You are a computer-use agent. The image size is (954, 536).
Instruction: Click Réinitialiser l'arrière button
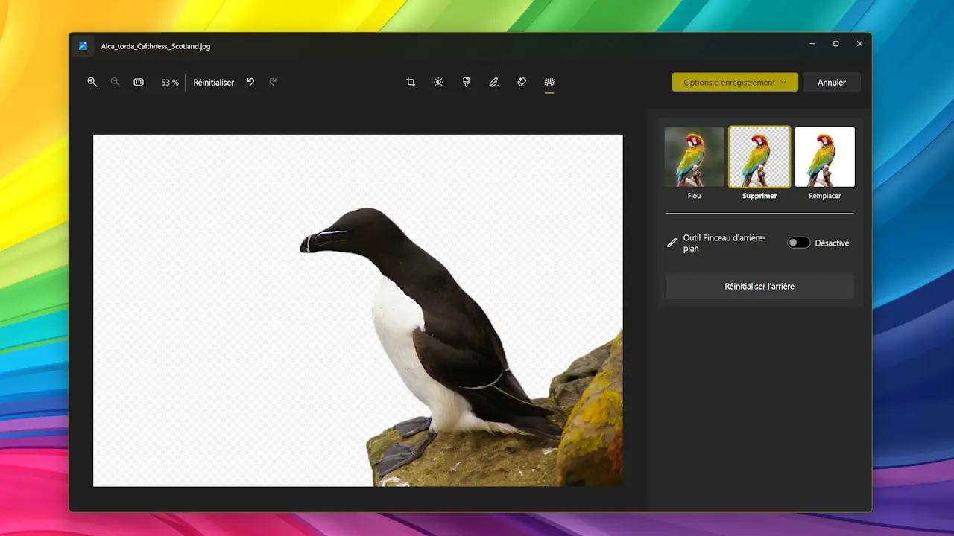[x=759, y=286]
